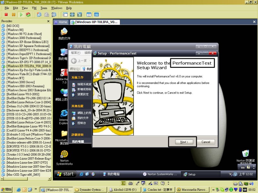Click Favorites scrollbar left arrow

[x=2, y=179]
